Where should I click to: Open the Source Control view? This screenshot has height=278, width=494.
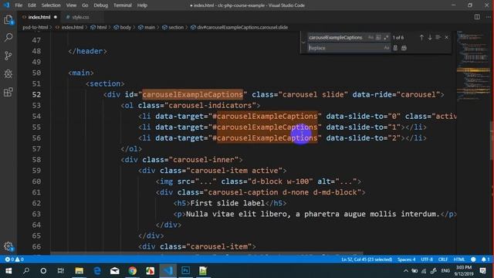[x=8, y=56]
